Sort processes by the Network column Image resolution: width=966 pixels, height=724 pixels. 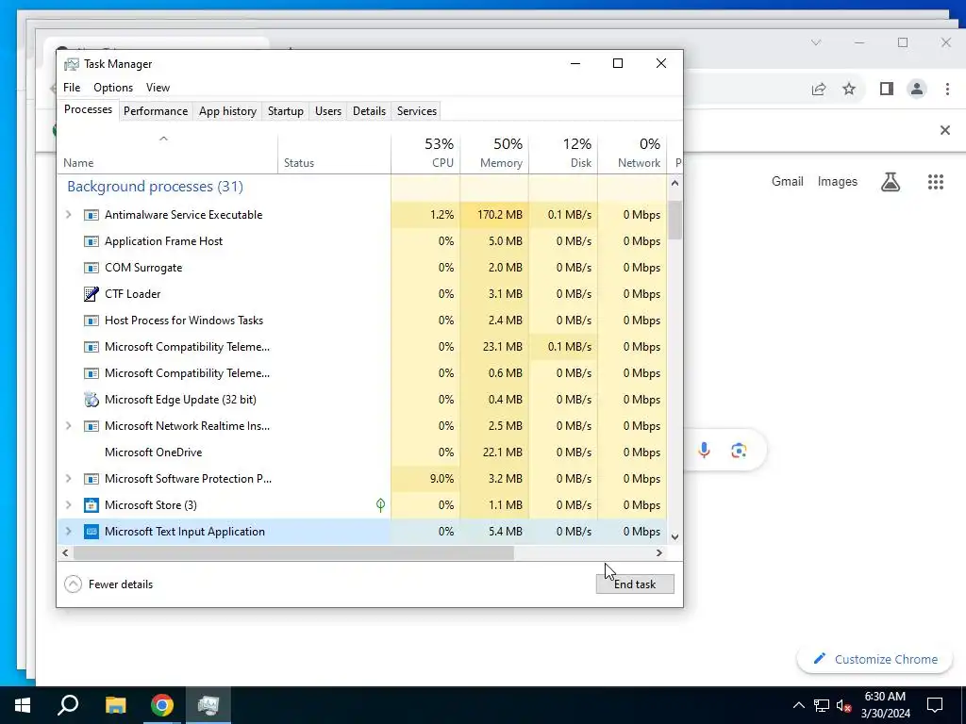click(x=633, y=154)
